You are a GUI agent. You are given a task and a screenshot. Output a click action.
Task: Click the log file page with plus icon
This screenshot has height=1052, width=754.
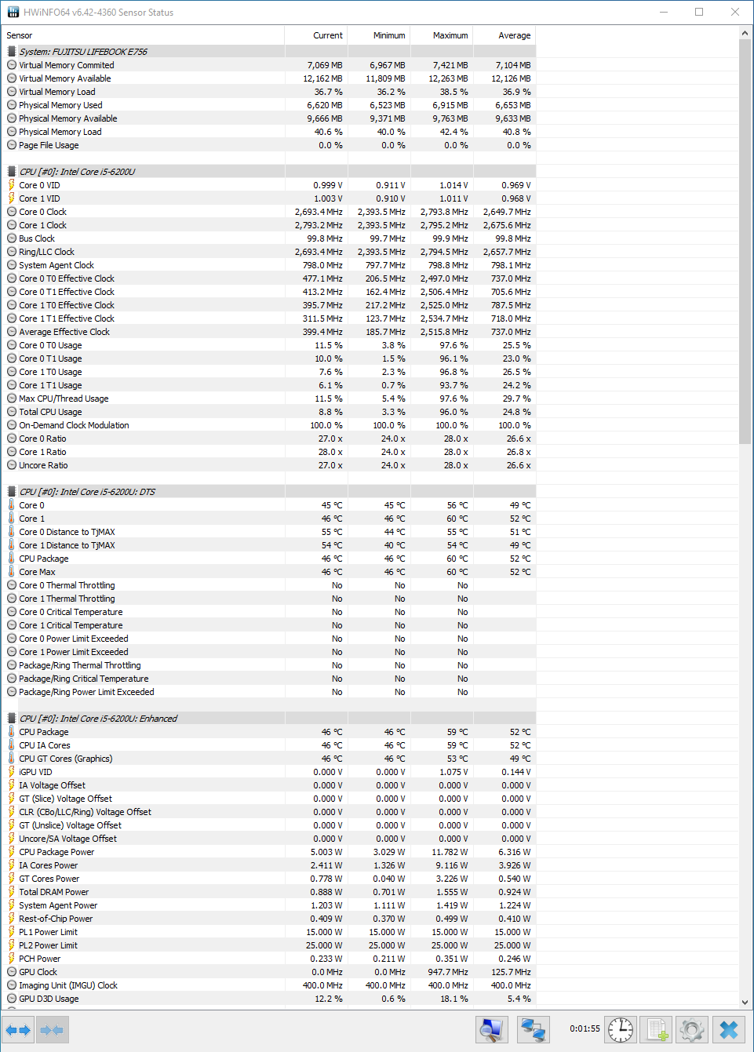point(657,1029)
